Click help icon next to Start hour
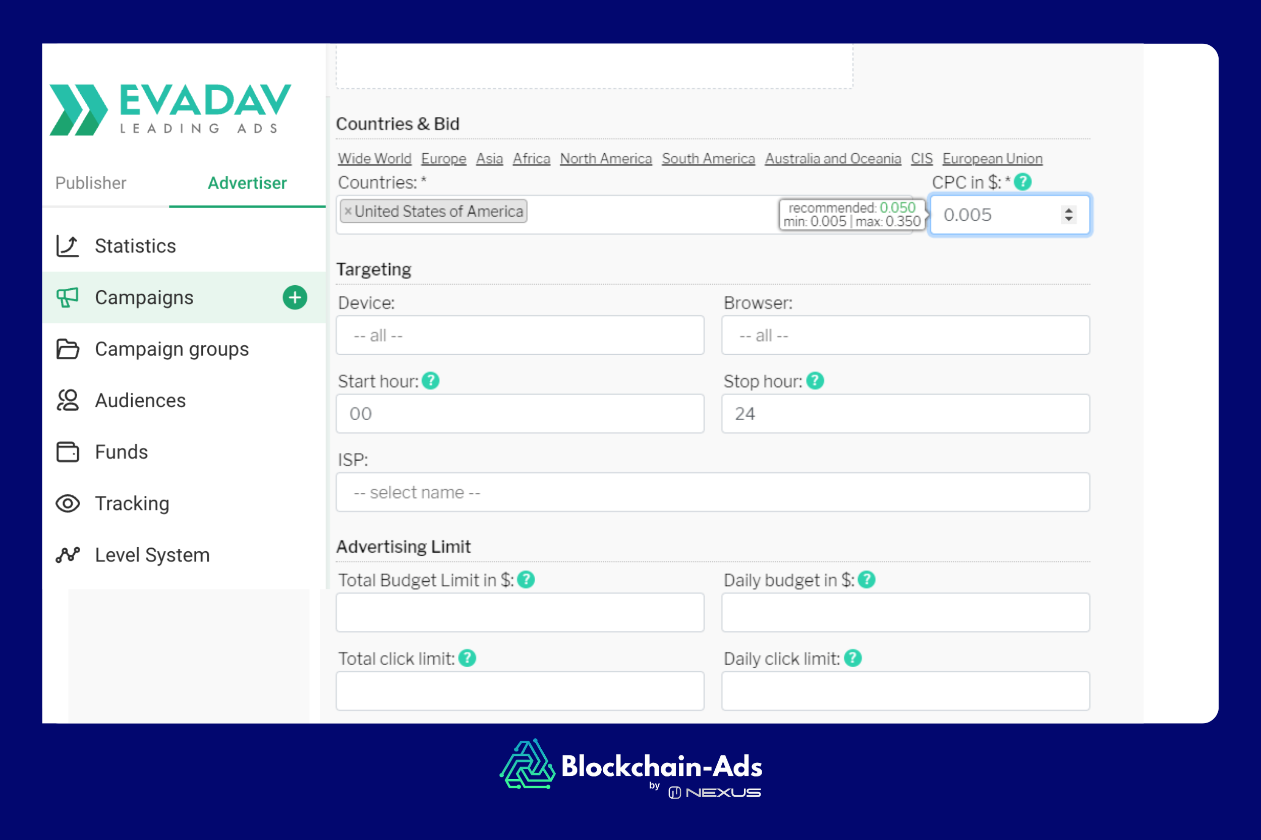The height and width of the screenshot is (840, 1261). [431, 381]
